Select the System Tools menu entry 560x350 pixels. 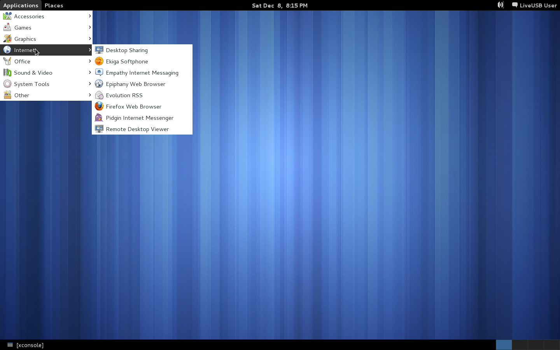coord(46,84)
